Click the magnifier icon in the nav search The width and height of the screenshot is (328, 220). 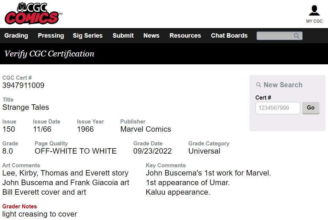point(296,36)
